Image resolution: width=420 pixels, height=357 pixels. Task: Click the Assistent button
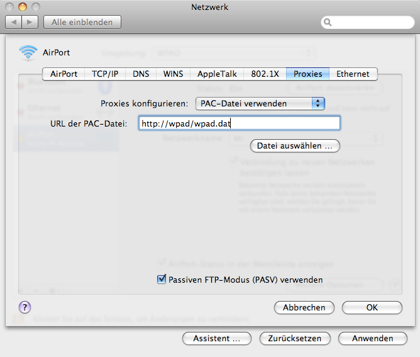pyautogui.click(x=217, y=339)
